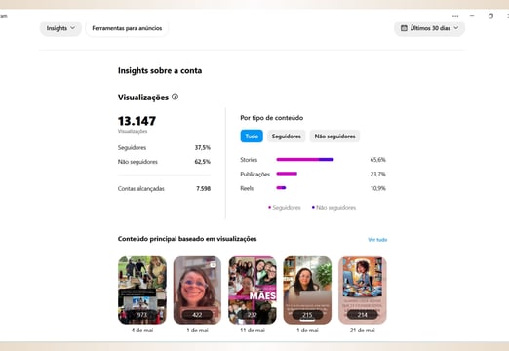Restore the window using the title bar icon
This screenshot has height=351, width=509.
(x=490, y=16)
